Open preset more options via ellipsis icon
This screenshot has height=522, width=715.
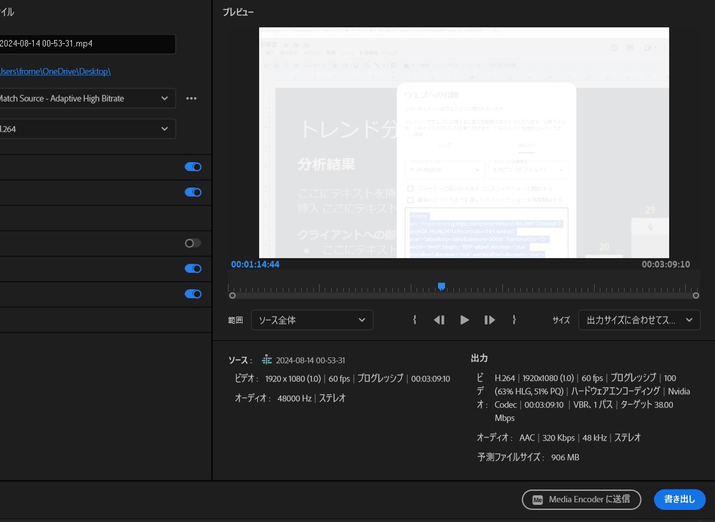click(191, 98)
